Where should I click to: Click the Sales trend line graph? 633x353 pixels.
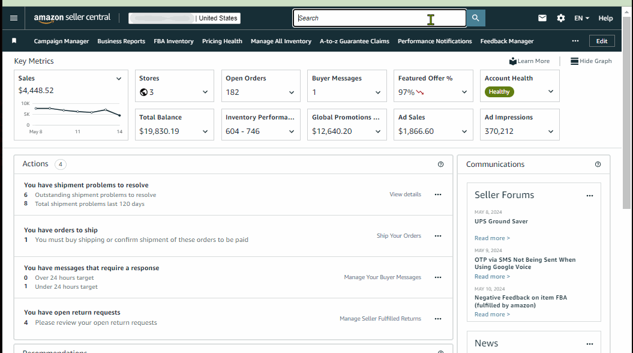pyautogui.click(x=77, y=110)
